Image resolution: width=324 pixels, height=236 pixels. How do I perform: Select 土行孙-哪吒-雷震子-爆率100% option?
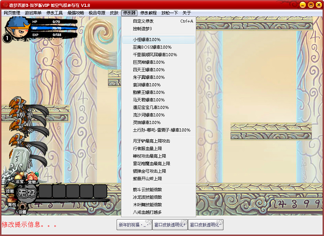point(158,130)
